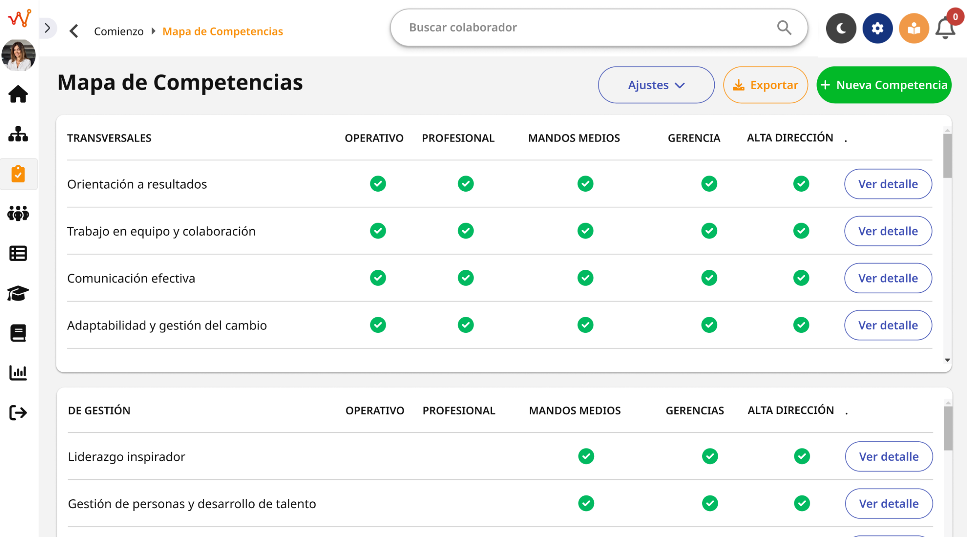Select the Mapa de Competencias breadcrumb
969x537 pixels.
pyautogui.click(x=223, y=31)
